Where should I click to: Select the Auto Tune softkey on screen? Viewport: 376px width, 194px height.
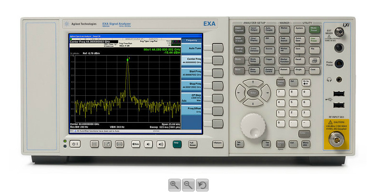[x=191, y=49]
